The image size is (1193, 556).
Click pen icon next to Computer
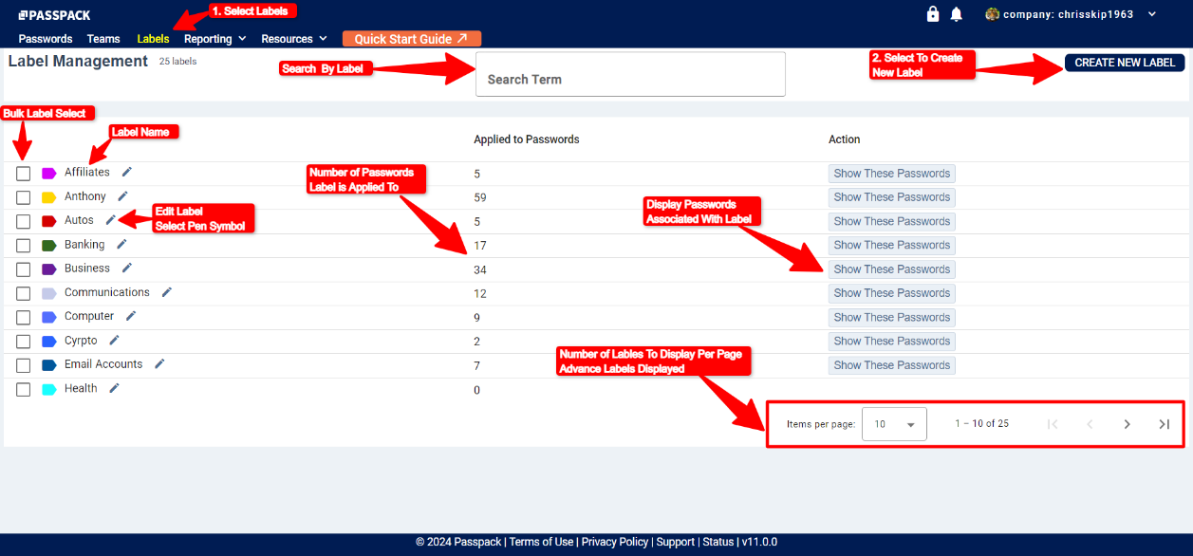tap(131, 316)
